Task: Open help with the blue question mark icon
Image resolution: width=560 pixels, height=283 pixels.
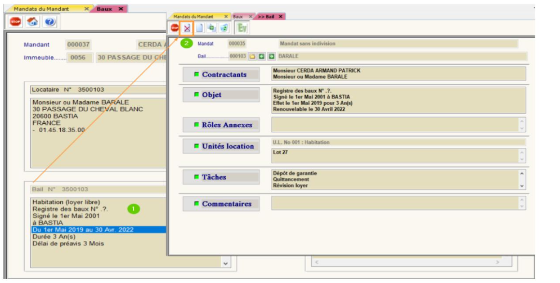Action: tap(50, 22)
